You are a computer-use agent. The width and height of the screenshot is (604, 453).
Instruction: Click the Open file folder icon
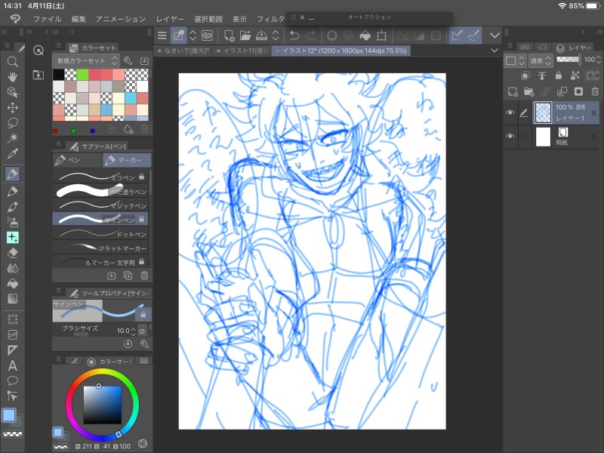pos(245,35)
